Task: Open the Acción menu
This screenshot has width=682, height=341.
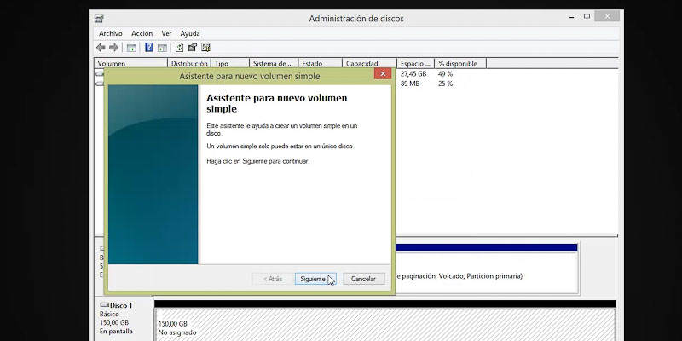Action: point(142,33)
